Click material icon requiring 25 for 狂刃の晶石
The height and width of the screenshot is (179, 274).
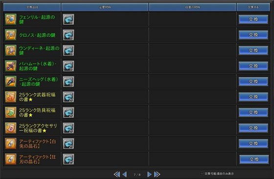[x=68, y=159]
